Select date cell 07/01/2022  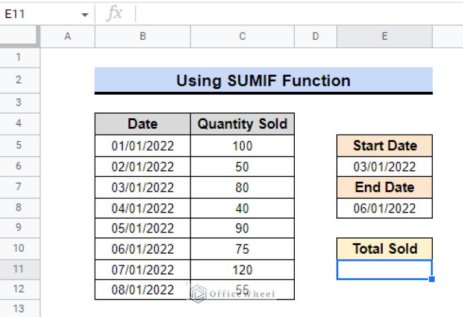(x=143, y=270)
